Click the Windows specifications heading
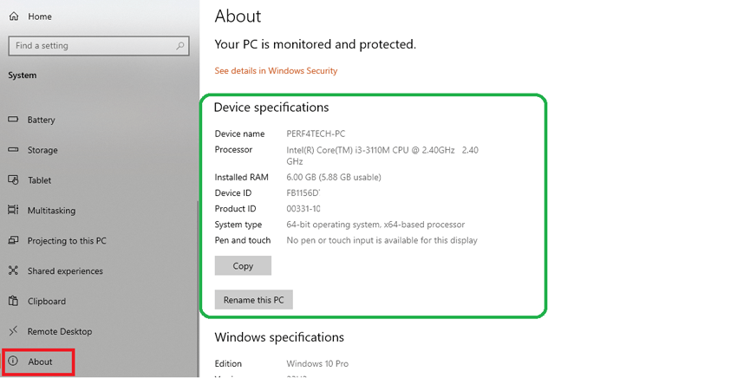The width and height of the screenshot is (737, 378). (x=279, y=337)
